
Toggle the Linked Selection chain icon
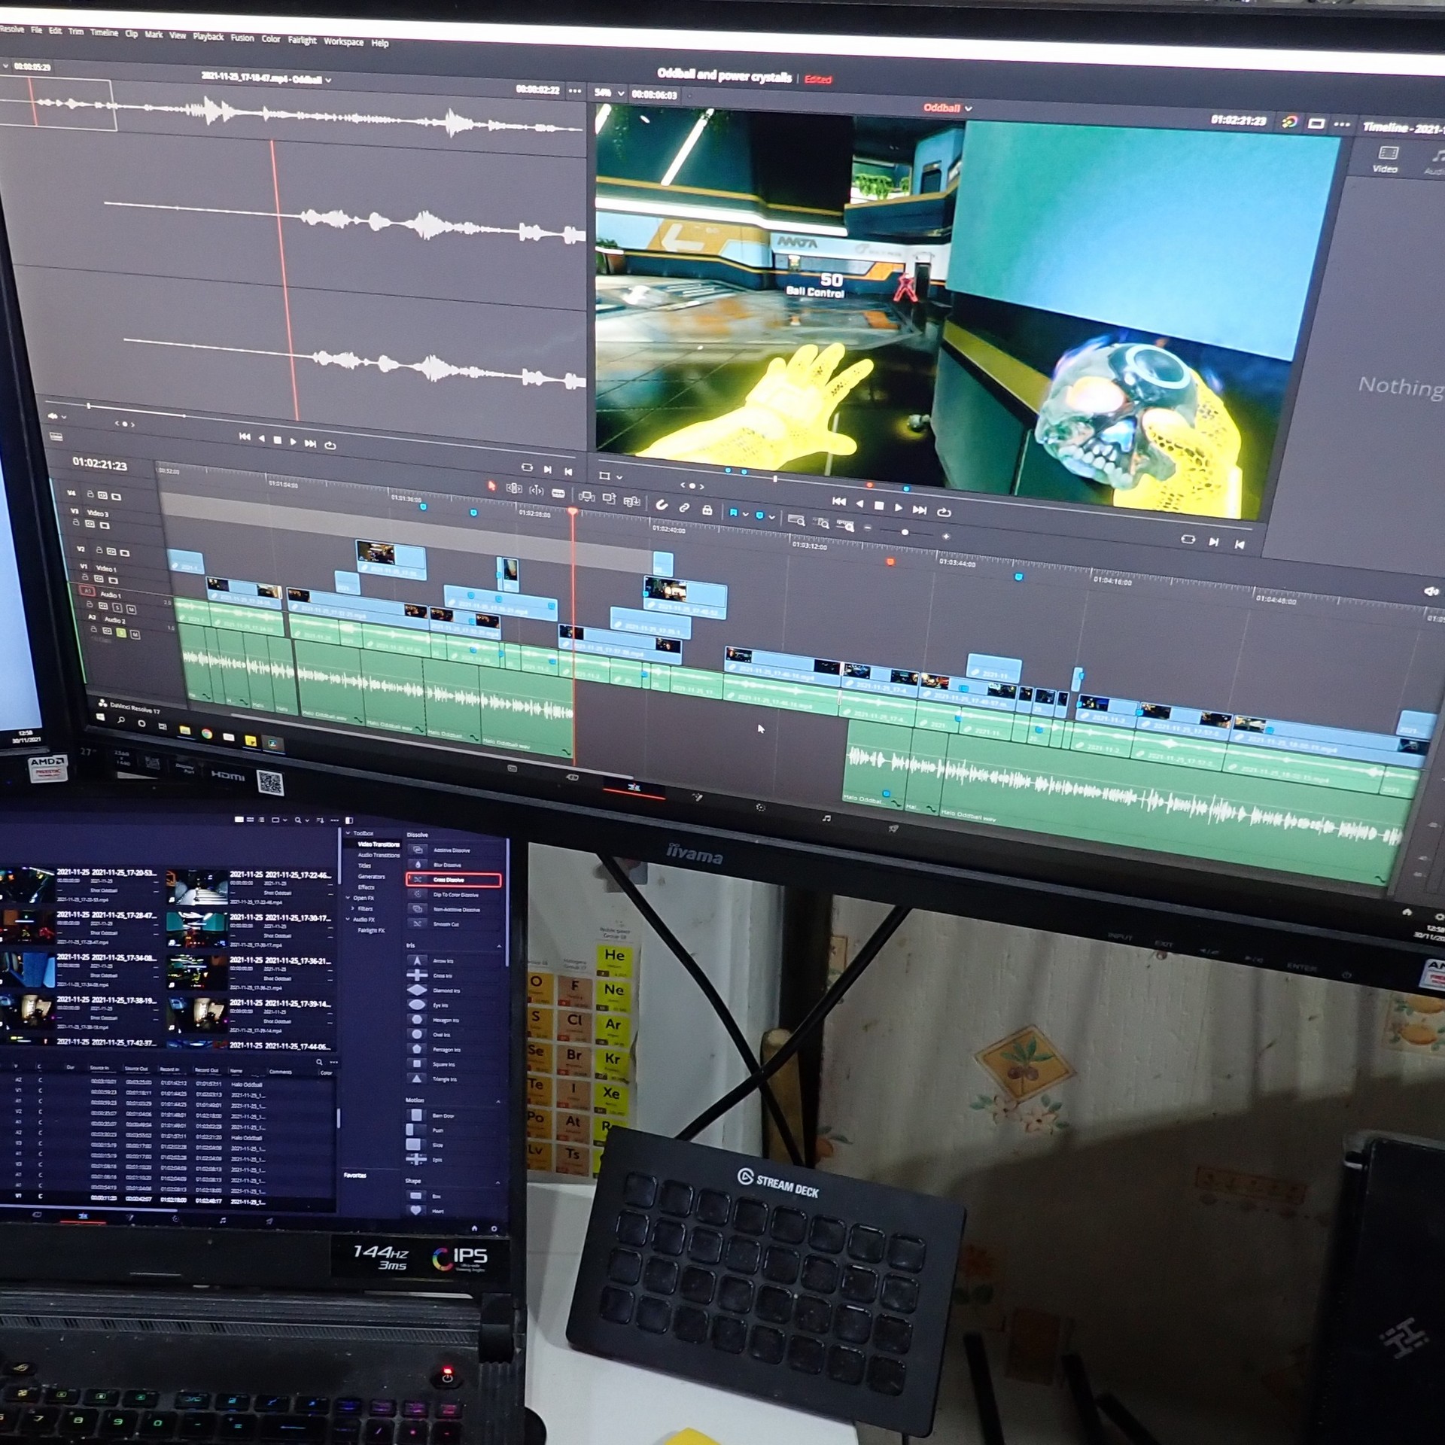click(684, 507)
